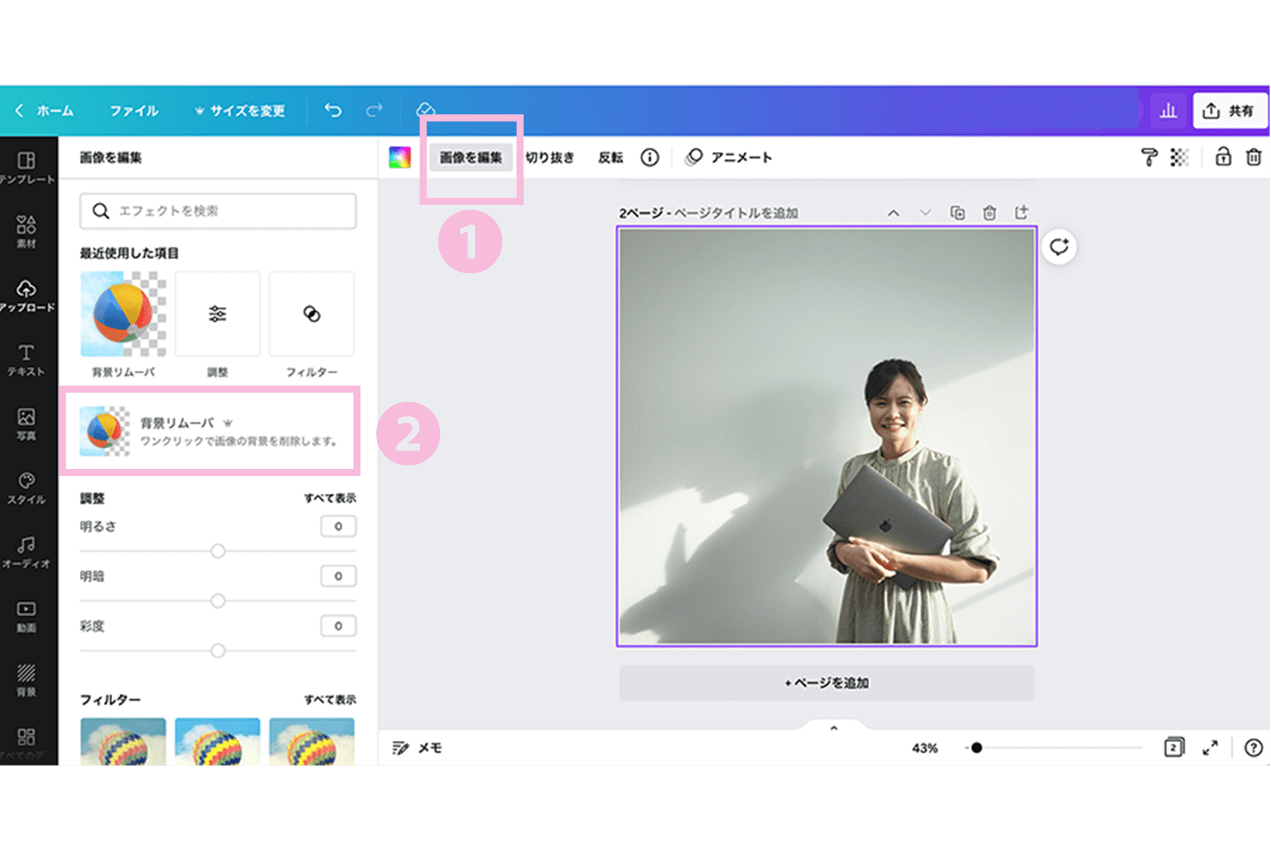Enter fullscreen with the expand arrows icon
Image resolution: width=1271 pixels, height=846 pixels.
pos(1210,748)
